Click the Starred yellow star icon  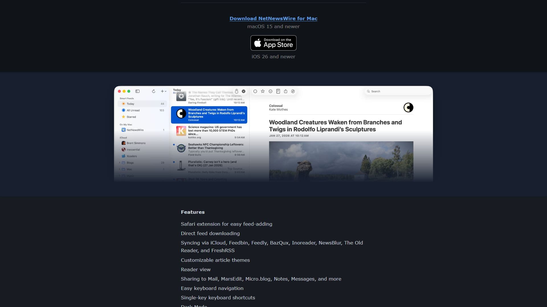click(123, 117)
